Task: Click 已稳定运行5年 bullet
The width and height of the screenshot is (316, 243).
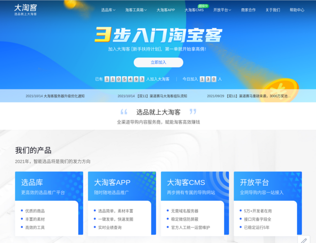Action: (x=257, y=227)
